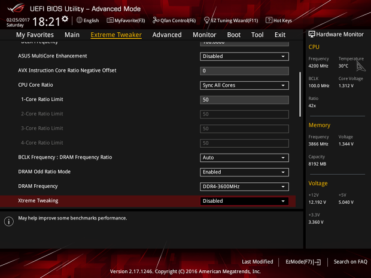The width and height of the screenshot is (371, 278).
Task: Click the globe language icon
Action: pos(79,20)
